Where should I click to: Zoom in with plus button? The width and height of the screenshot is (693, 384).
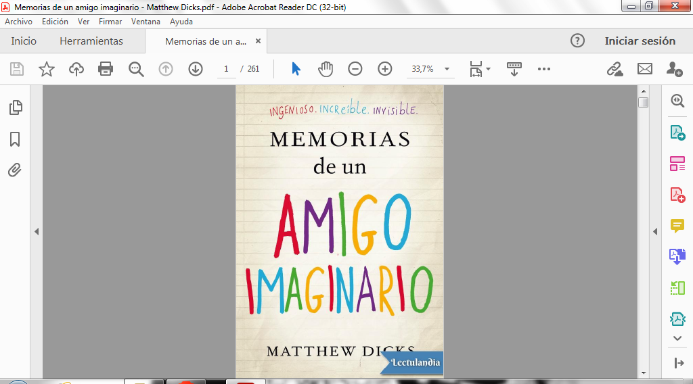(x=385, y=69)
